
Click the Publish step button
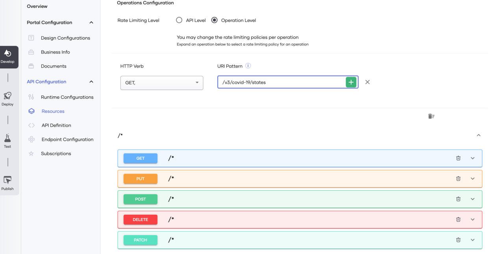[x=7, y=183]
